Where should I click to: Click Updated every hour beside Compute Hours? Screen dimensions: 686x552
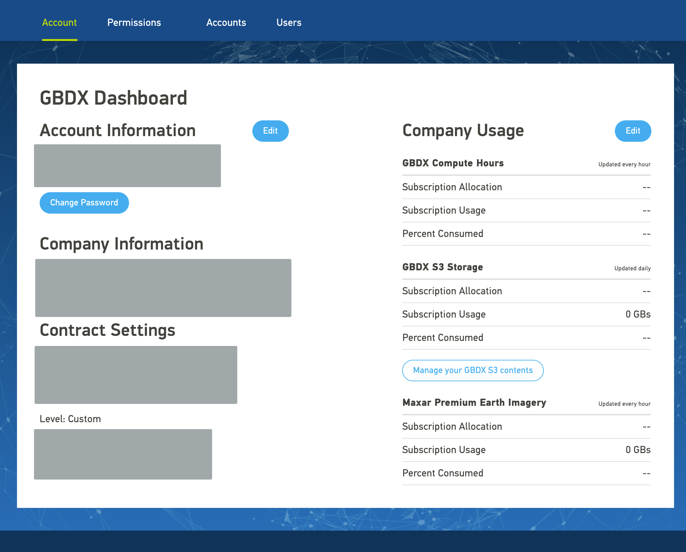[x=624, y=164]
